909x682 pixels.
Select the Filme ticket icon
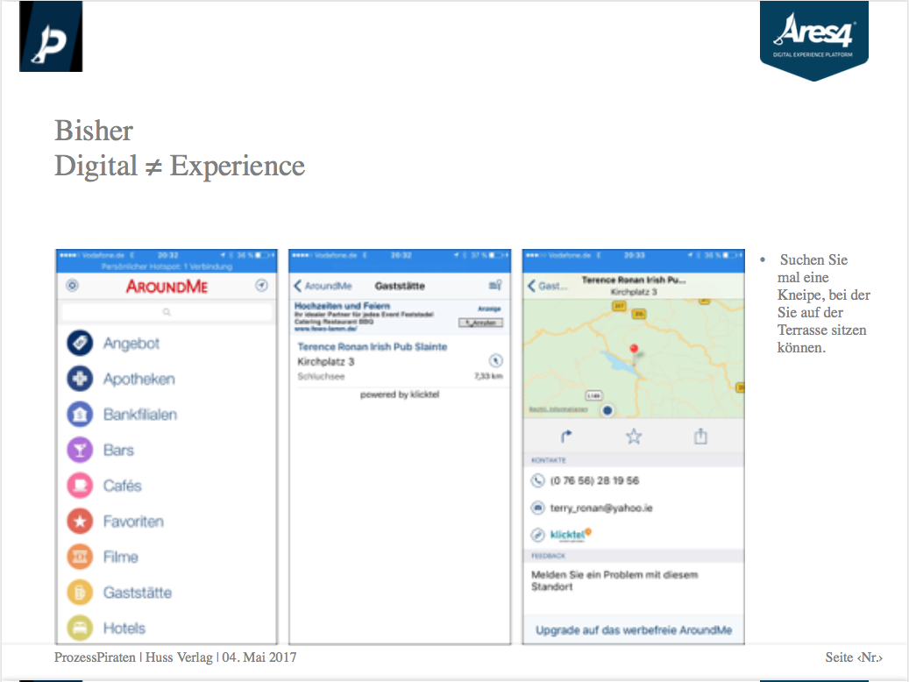80,557
